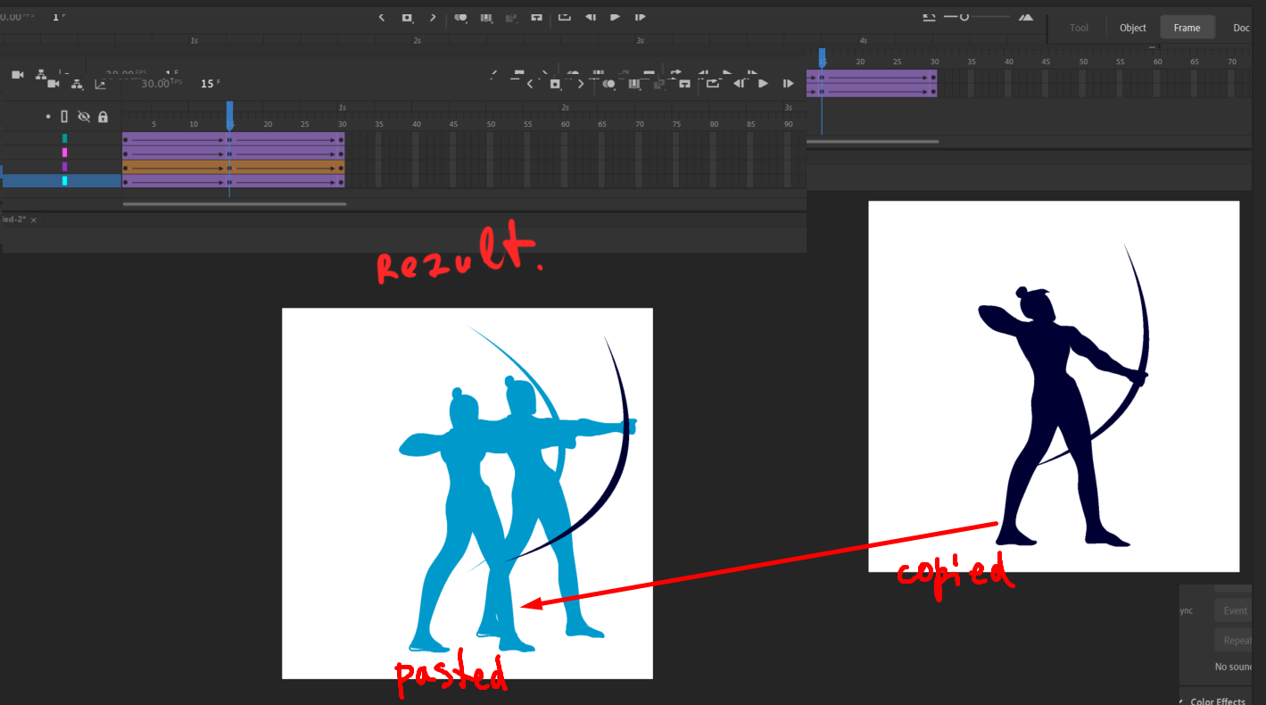Switch to the Object tab
Viewport: 1266px width, 705px height.
(1132, 28)
